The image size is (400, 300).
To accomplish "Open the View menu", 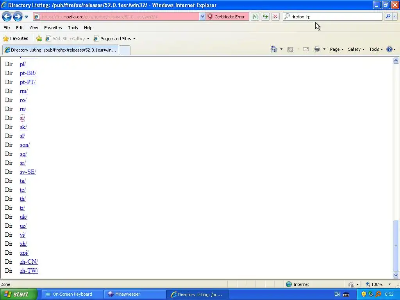I will tap(34, 28).
